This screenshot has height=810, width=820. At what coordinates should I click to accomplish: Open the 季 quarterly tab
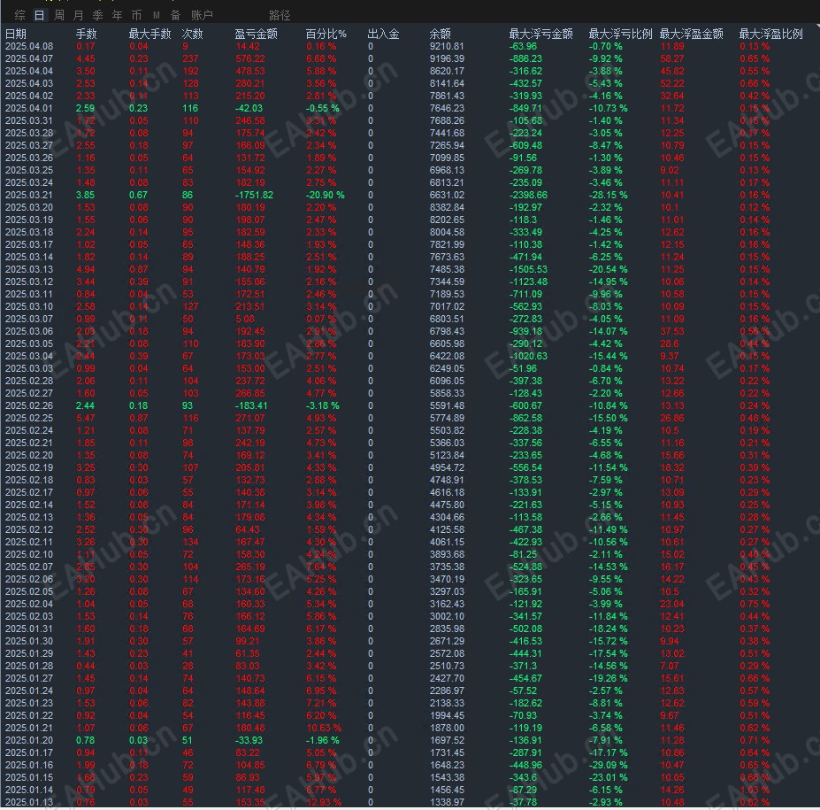point(98,16)
